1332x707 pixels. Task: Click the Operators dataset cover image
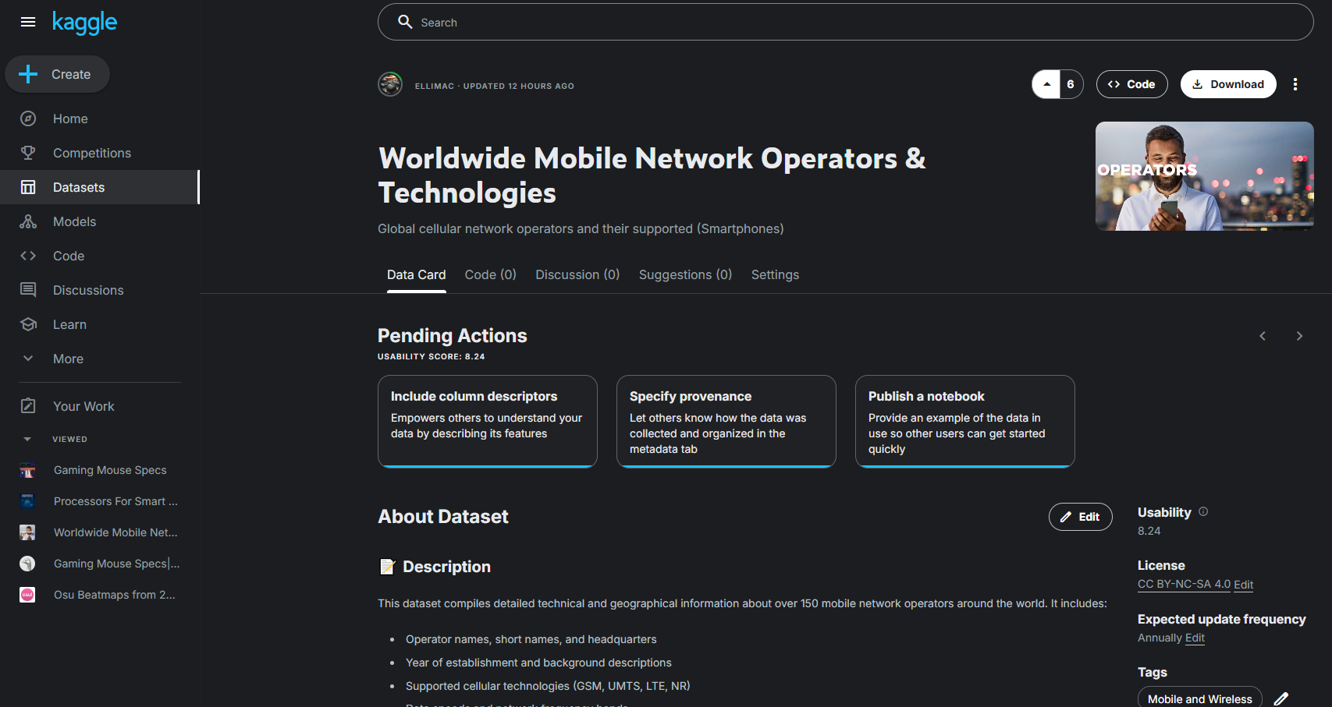click(x=1204, y=176)
